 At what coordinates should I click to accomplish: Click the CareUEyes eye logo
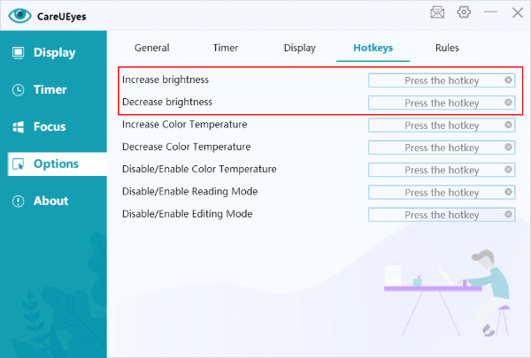[20, 15]
